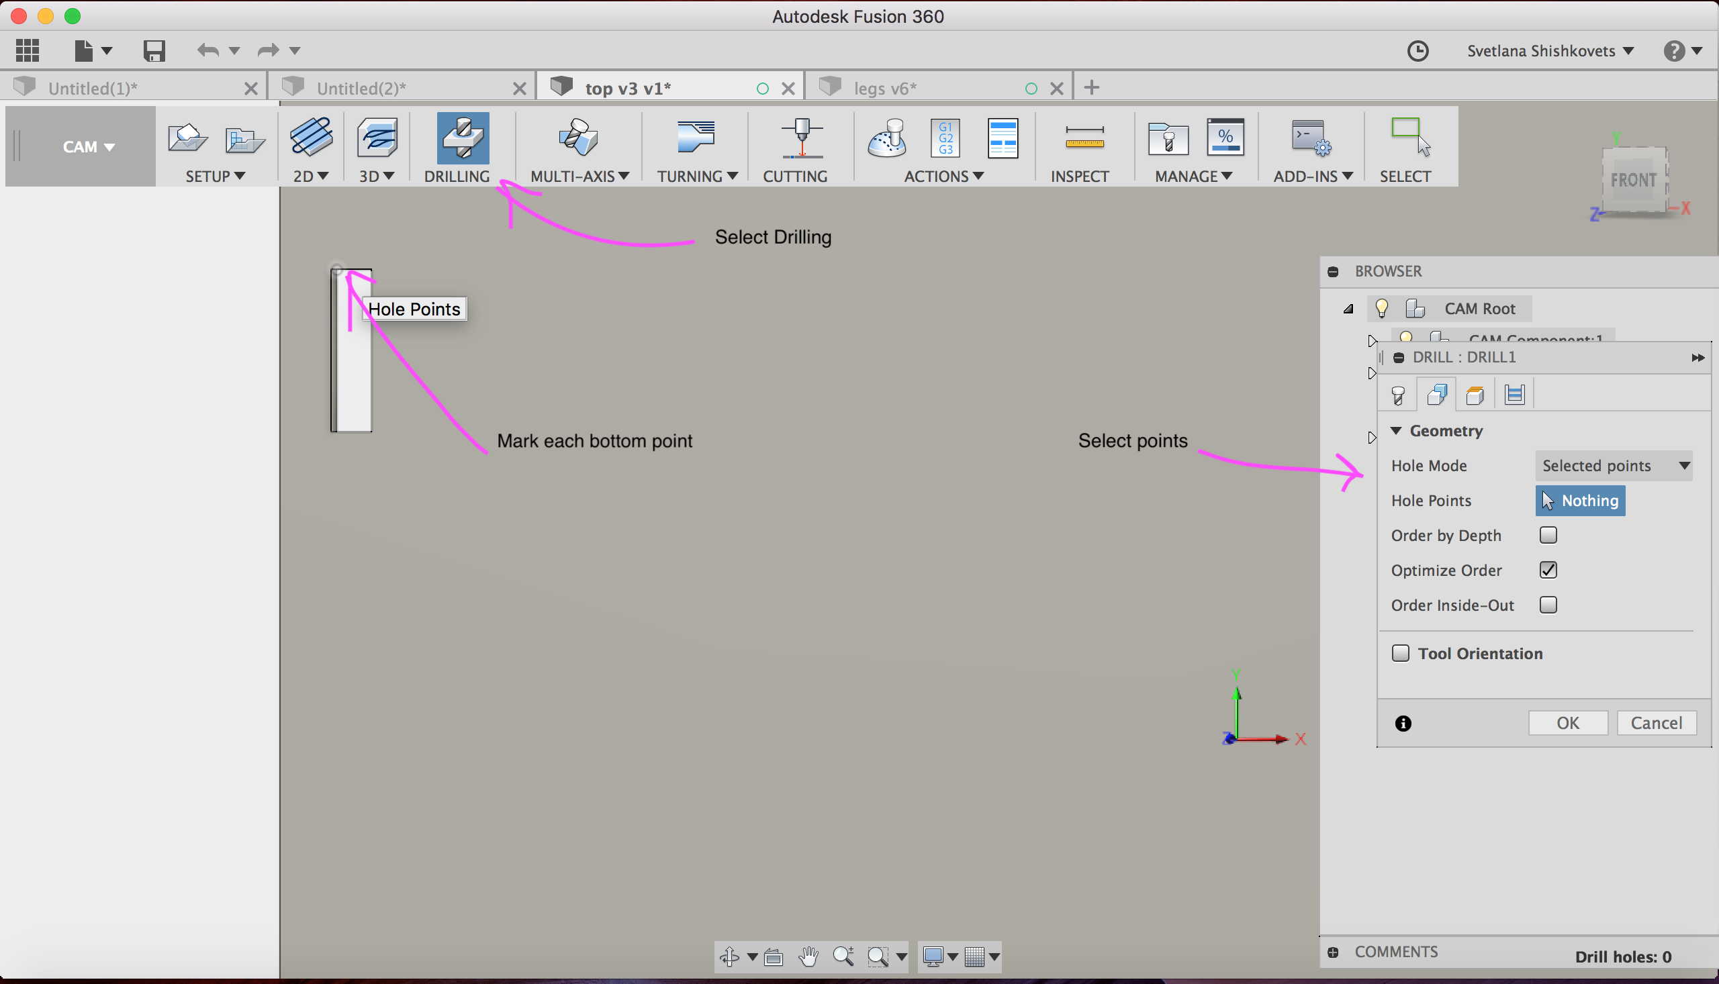Close the top v3 v1* tab
Screen dimensions: 1719x984
pos(788,89)
